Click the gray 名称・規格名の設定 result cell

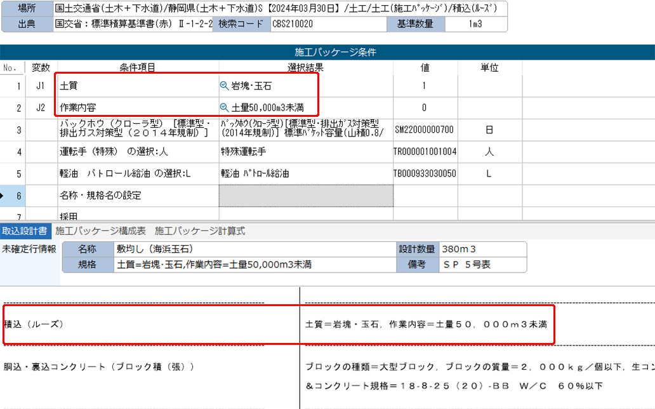pyautogui.click(x=306, y=195)
